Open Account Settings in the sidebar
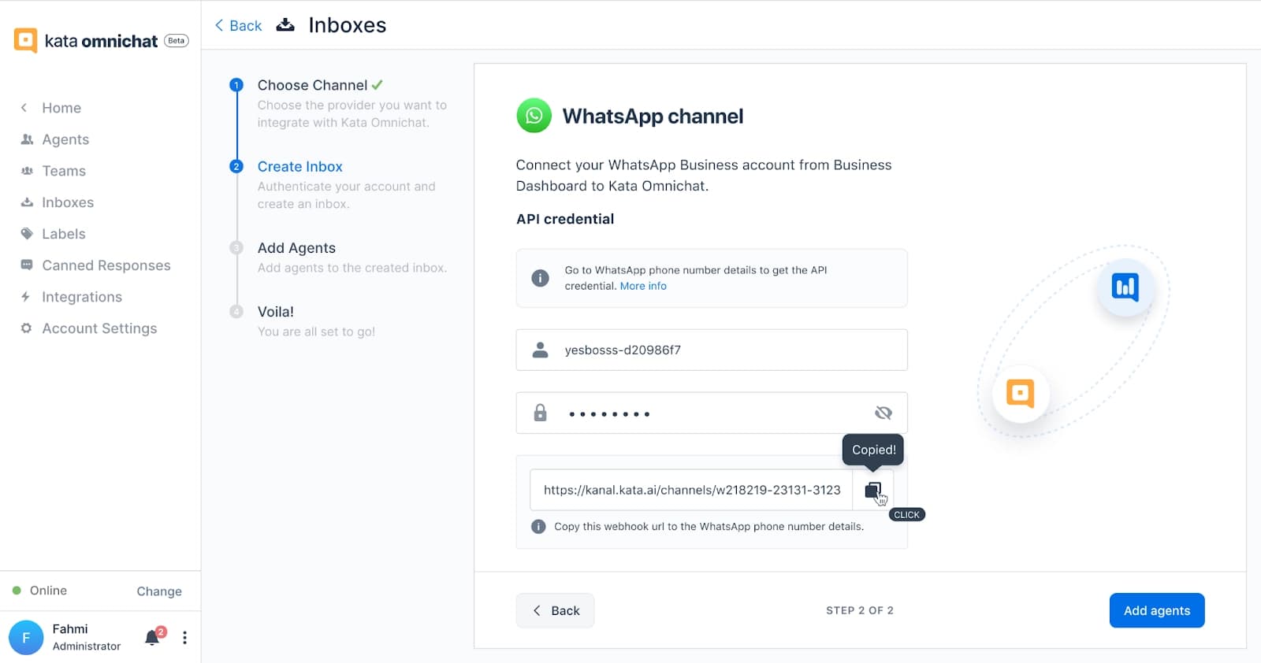 point(99,328)
